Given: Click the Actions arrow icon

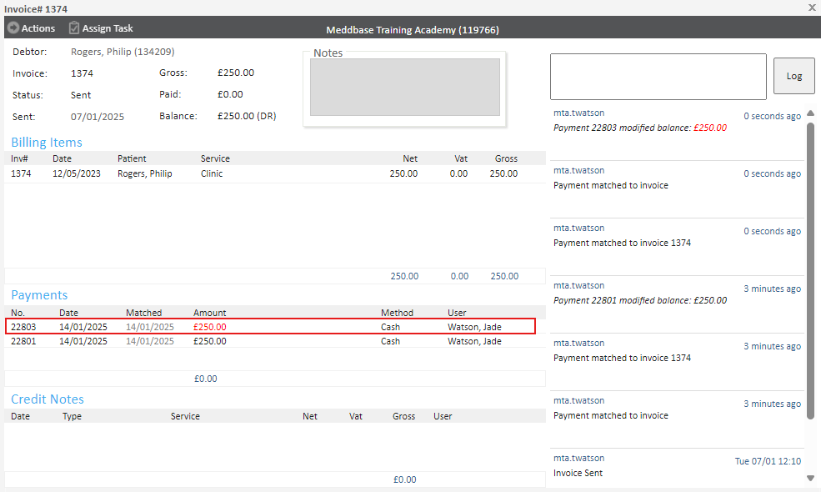Looking at the screenshot, I should [13, 28].
